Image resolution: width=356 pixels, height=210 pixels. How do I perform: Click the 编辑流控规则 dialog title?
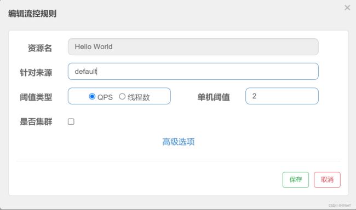pyautogui.click(x=32, y=14)
